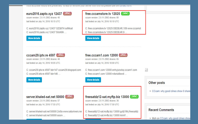Click the C-line with DEDEAR,109 www.cccamst

(x=113, y=28)
